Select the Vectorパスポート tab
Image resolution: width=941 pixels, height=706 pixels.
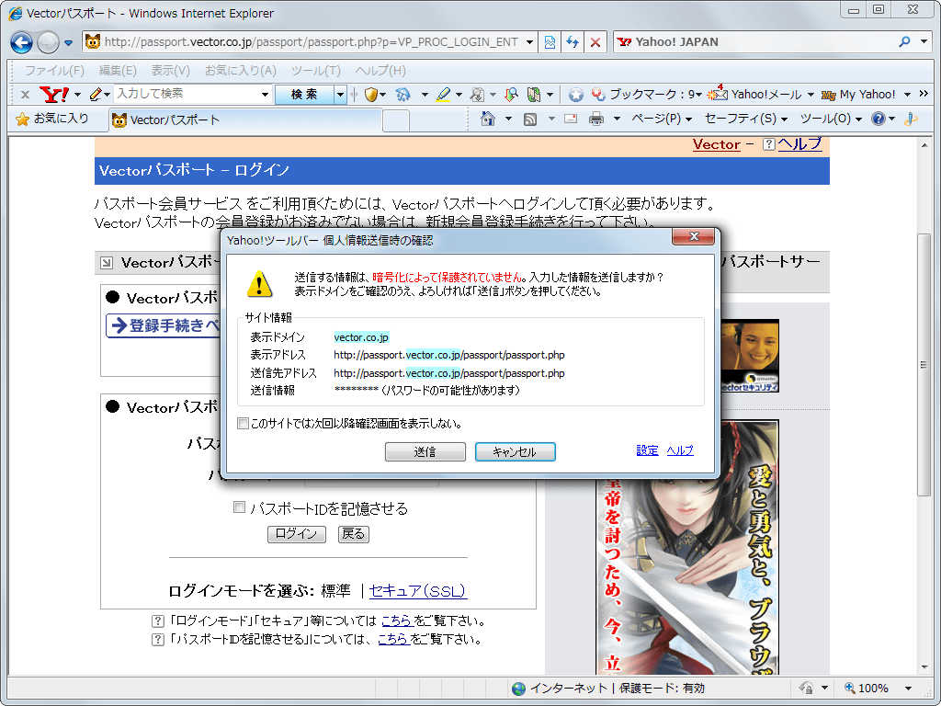[x=244, y=120]
